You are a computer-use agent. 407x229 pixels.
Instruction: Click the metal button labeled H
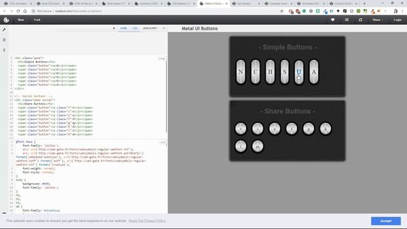[x=270, y=72]
